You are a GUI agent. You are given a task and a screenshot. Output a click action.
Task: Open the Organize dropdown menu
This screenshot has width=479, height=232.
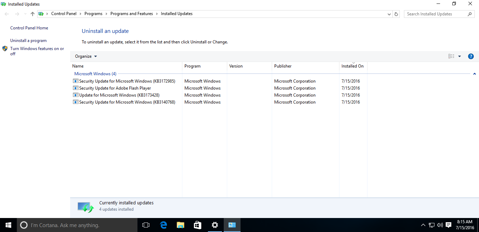point(85,56)
